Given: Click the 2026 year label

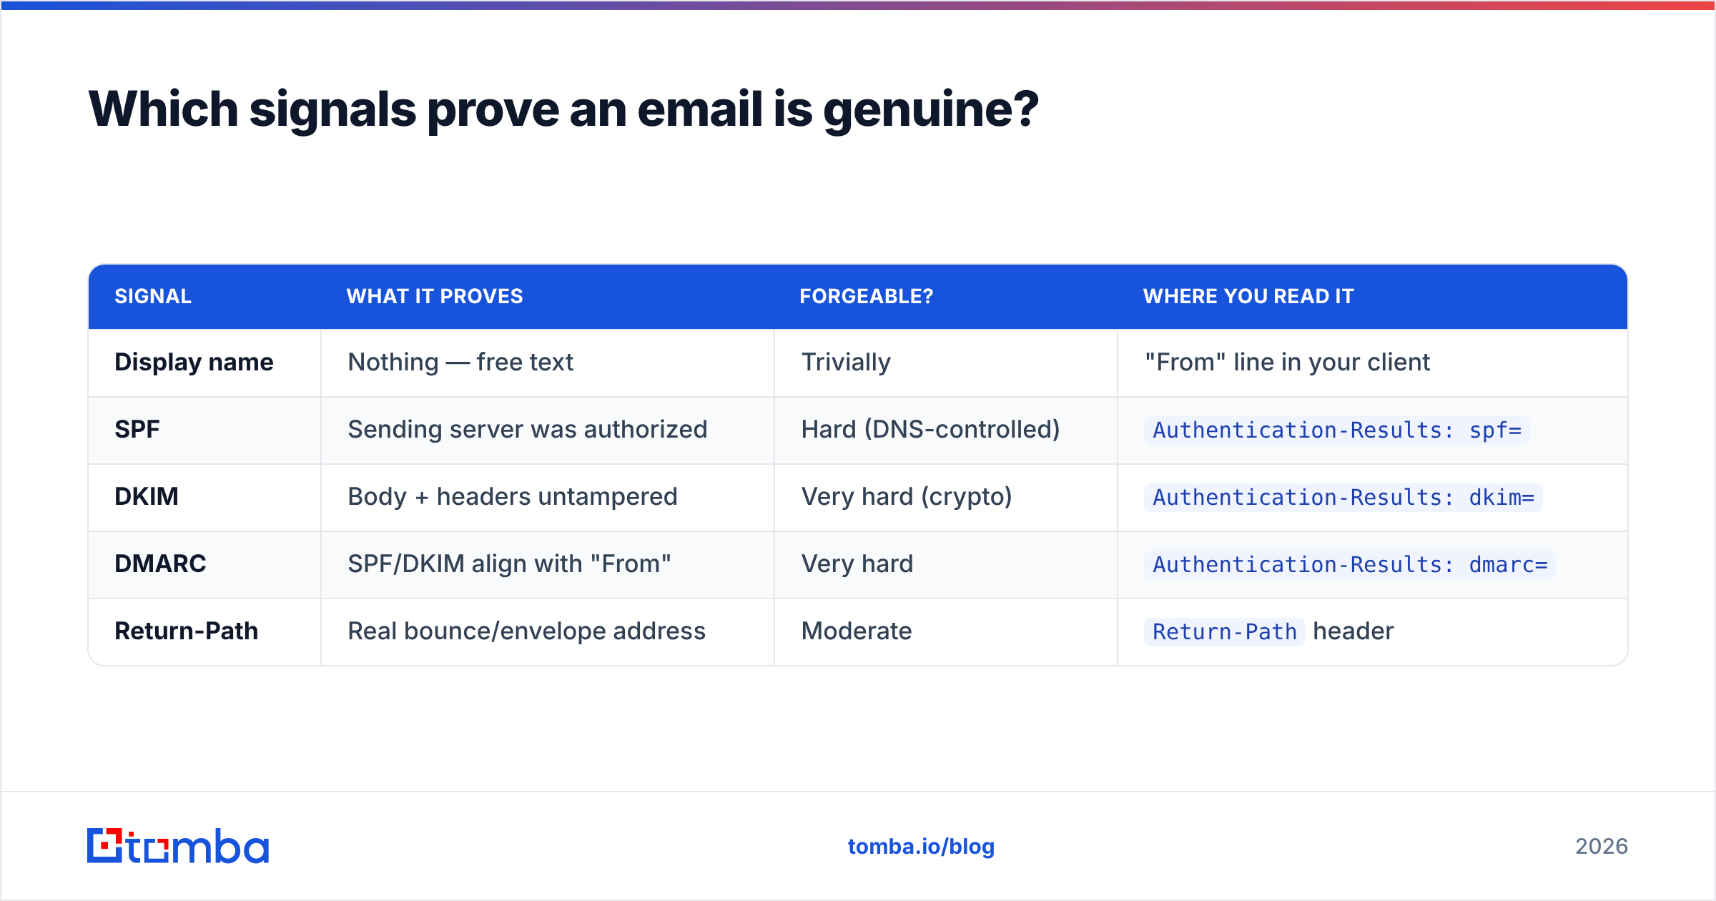Looking at the screenshot, I should coord(1602,847).
